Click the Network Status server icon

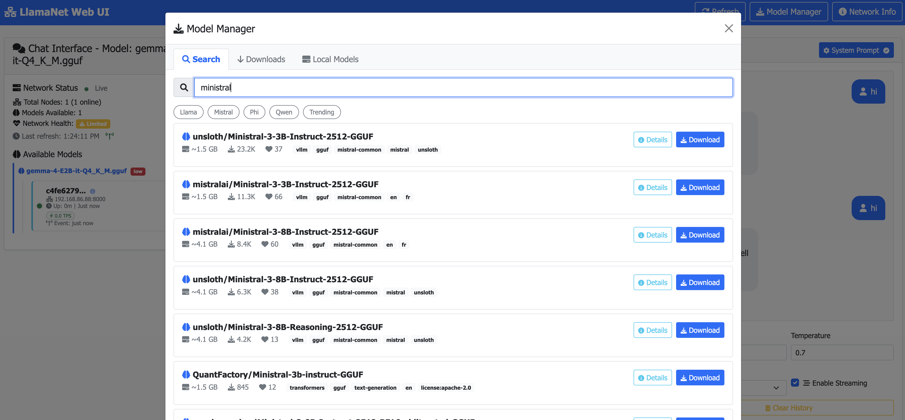point(16,88)
